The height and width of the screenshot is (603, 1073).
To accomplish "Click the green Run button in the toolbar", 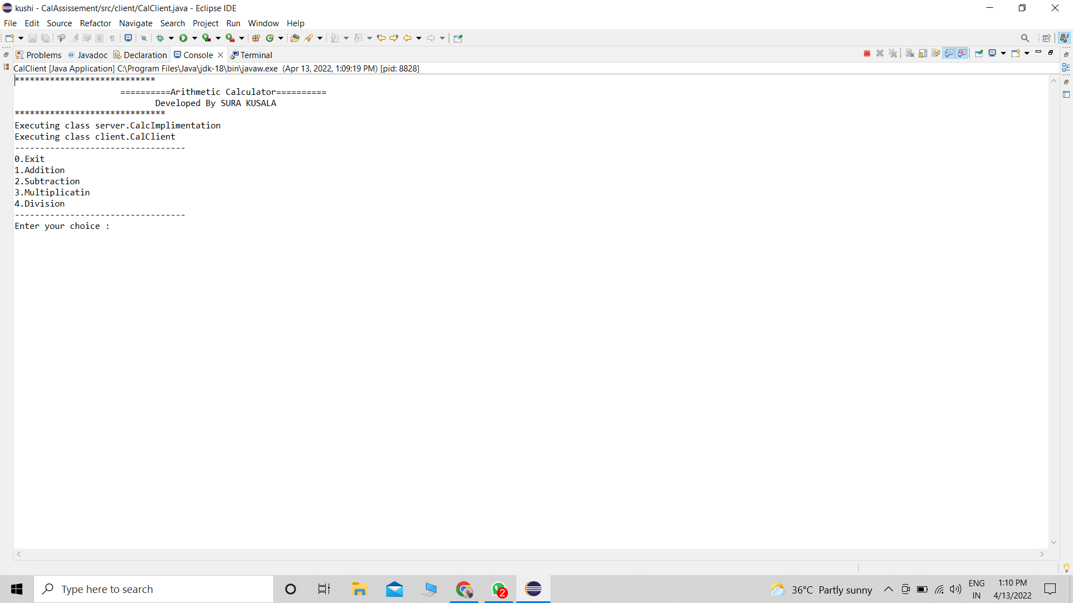I will click(x=183, y=38).
